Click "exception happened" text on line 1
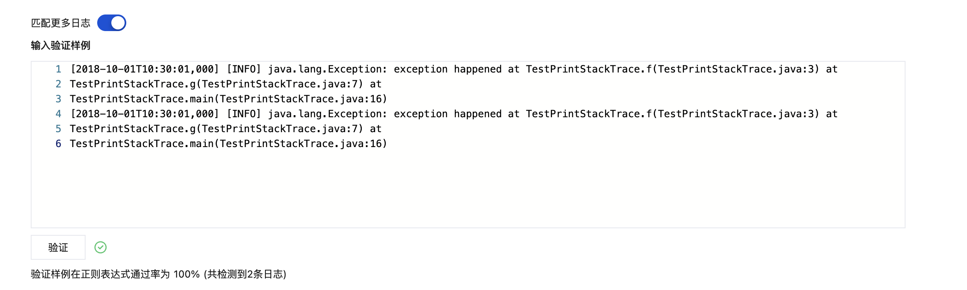 448,69
